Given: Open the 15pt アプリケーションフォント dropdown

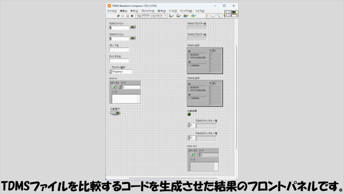Looking at the screenshot, I should (152, 16).
